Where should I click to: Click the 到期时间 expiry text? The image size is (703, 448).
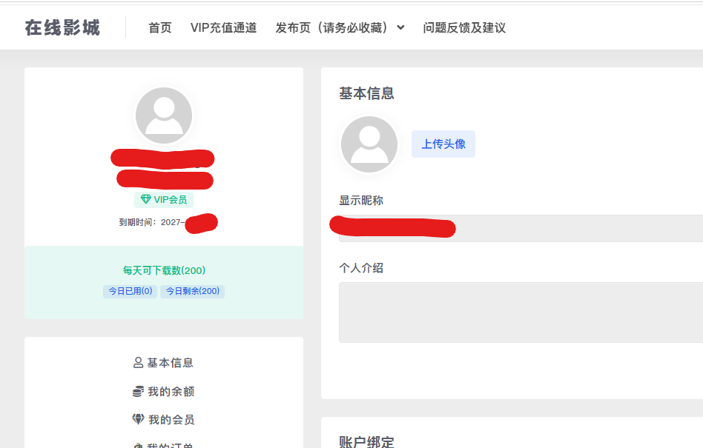151,222
